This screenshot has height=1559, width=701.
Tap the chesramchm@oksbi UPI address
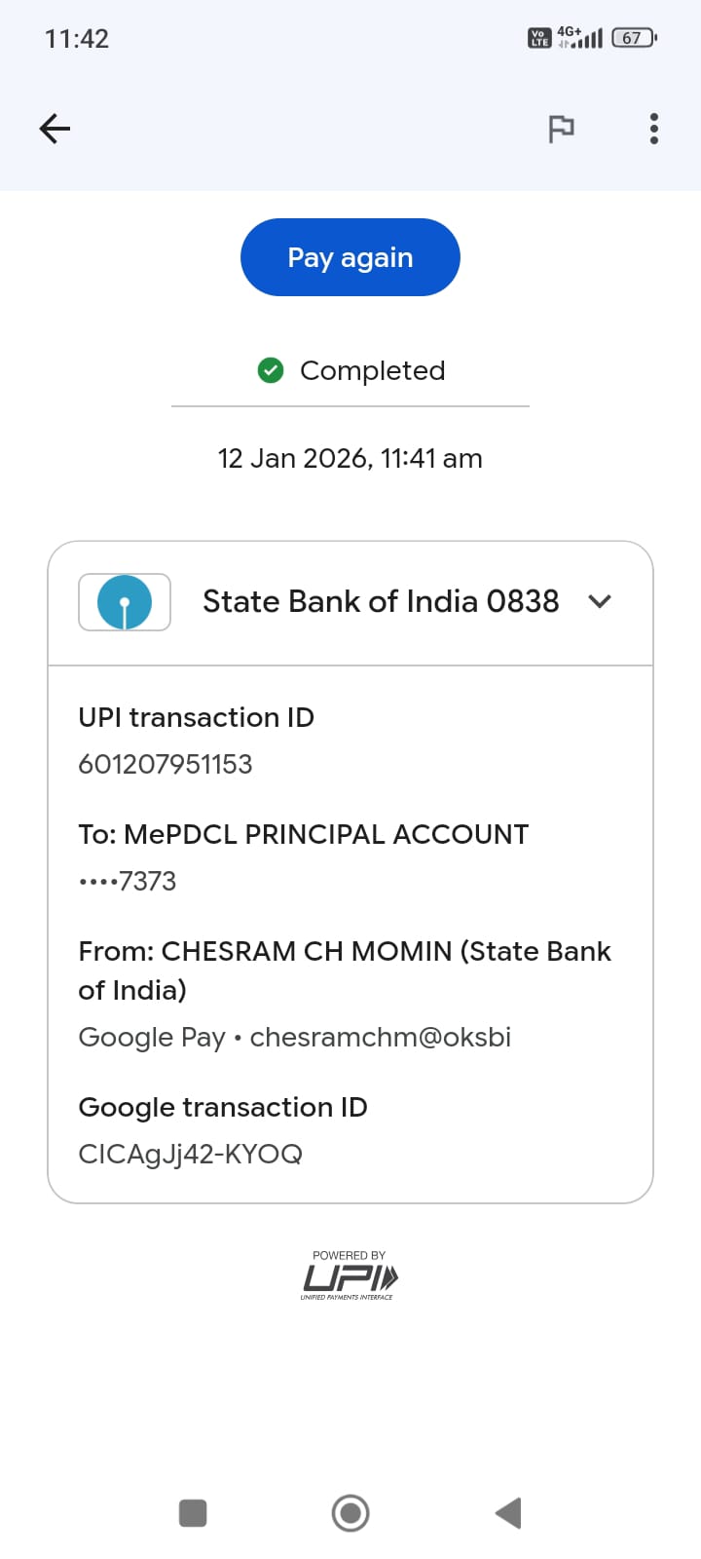coord(380,1037)
